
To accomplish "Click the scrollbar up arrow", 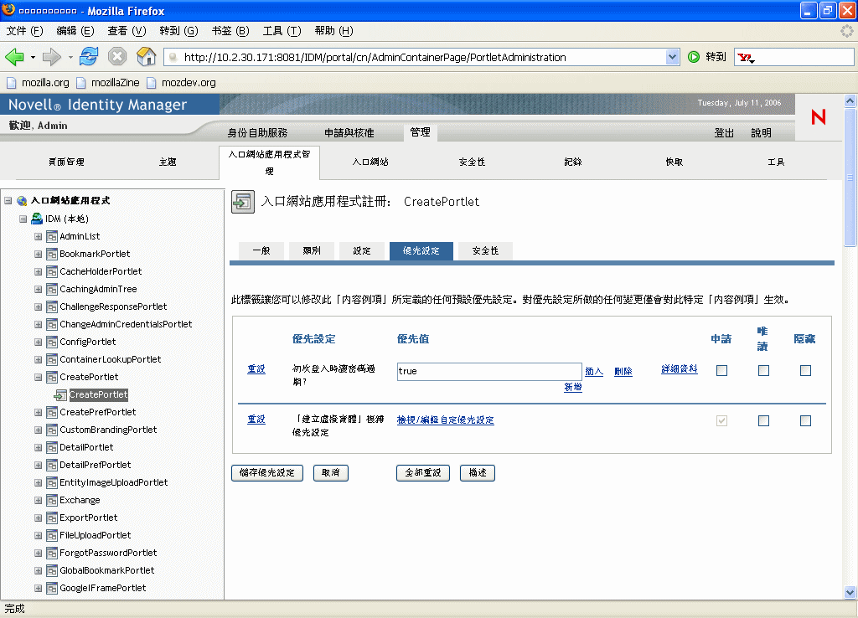I will 850,100.
